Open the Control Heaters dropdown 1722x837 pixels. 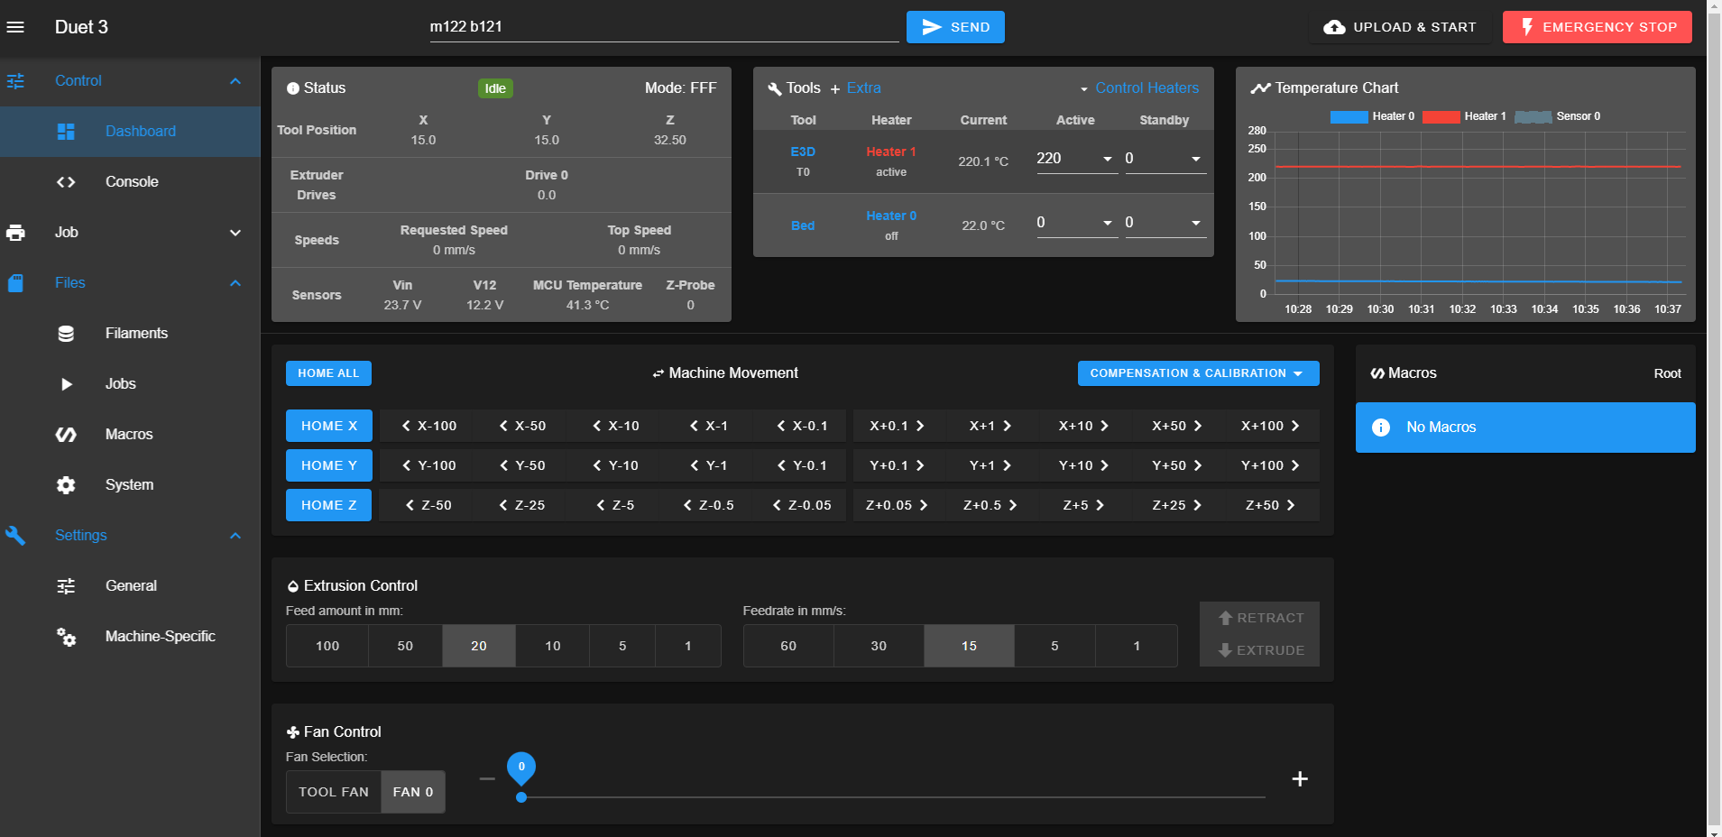click(x=1139, y=88)
